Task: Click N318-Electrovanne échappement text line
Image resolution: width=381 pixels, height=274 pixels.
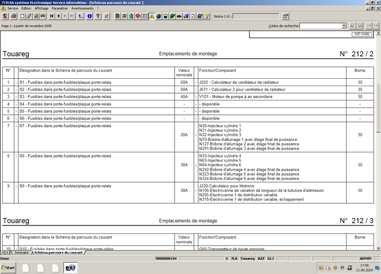Action: (x=252, y=199)
